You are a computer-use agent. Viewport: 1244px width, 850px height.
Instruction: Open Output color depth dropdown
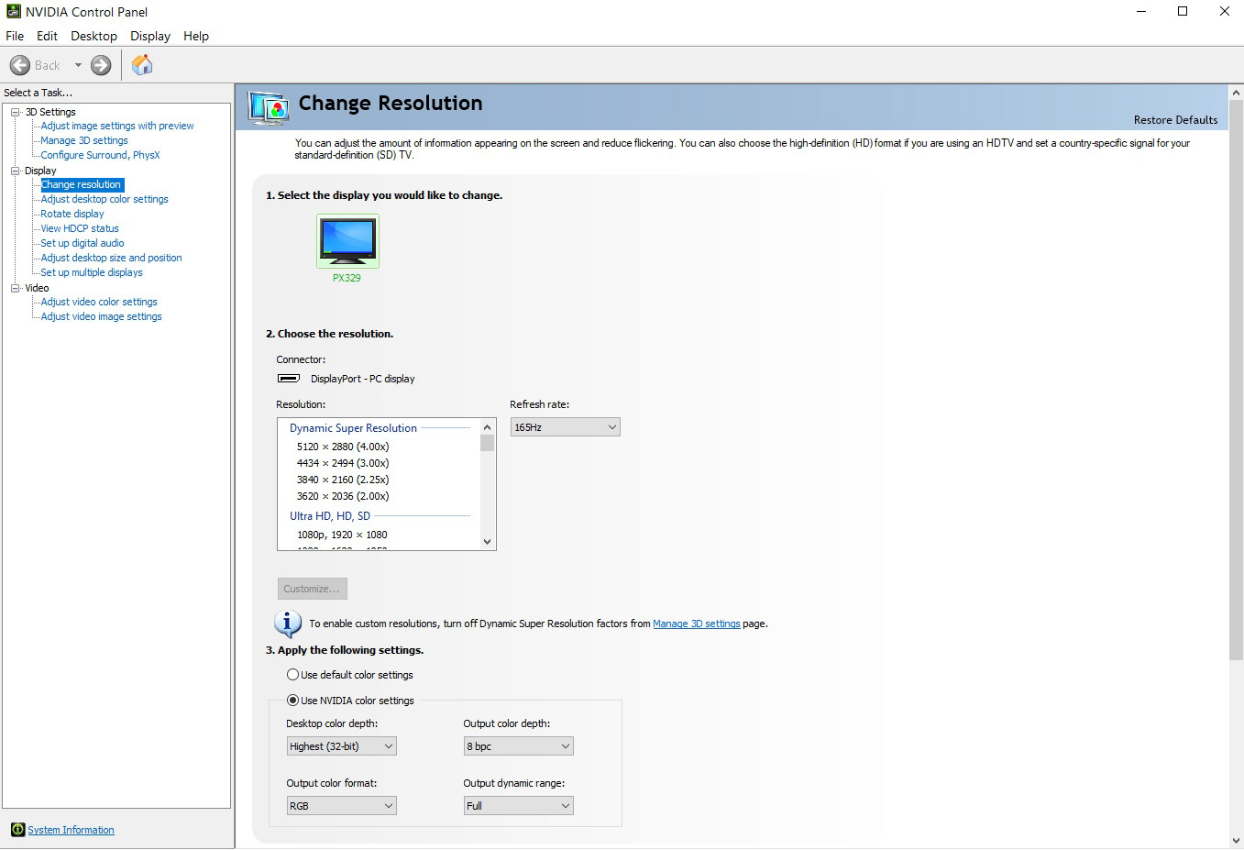tap(518, 746)
